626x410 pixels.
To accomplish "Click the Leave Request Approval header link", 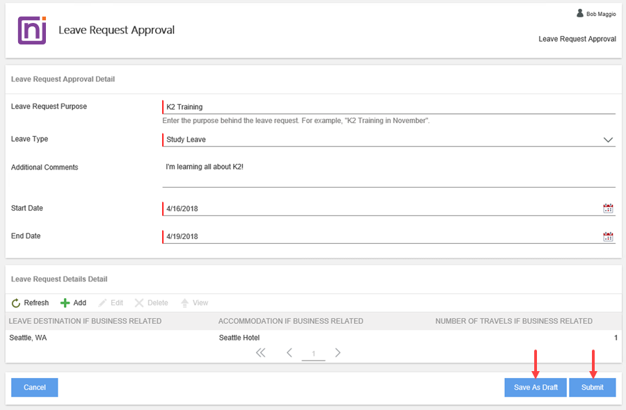I will pyautogui.click(x=577, y=39).
